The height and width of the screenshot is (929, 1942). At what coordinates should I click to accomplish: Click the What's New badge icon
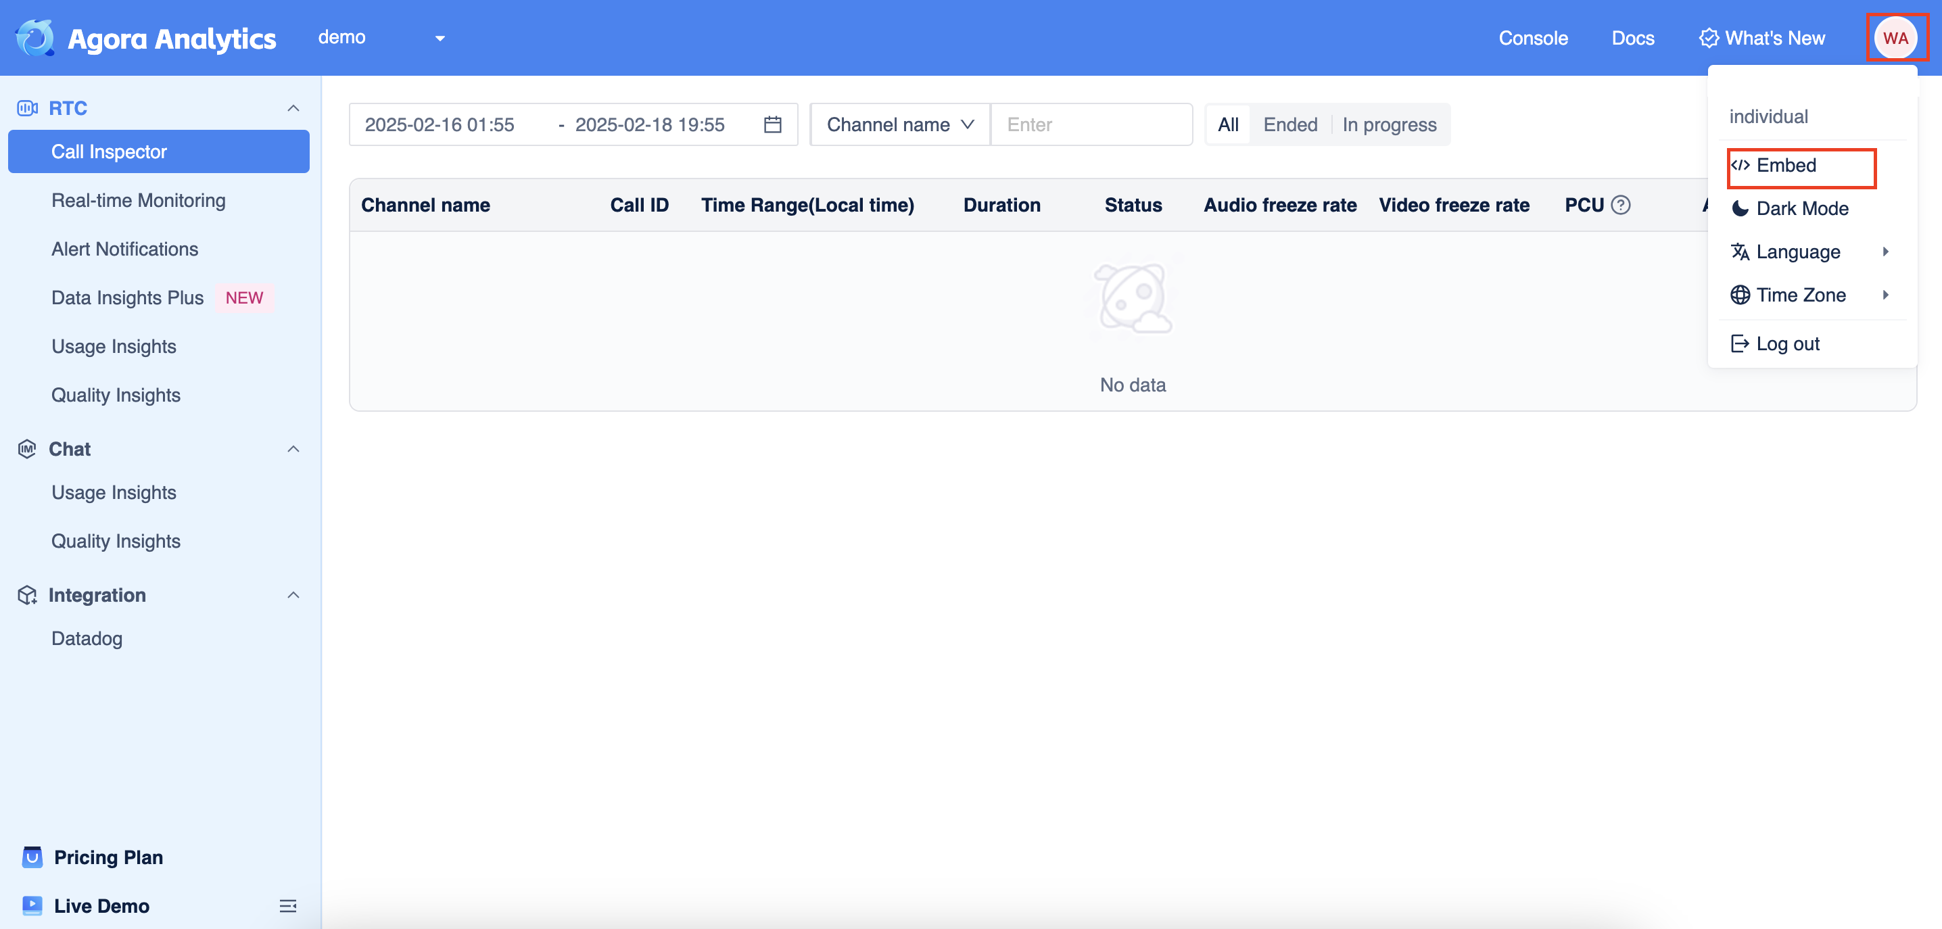(1708, 38)
